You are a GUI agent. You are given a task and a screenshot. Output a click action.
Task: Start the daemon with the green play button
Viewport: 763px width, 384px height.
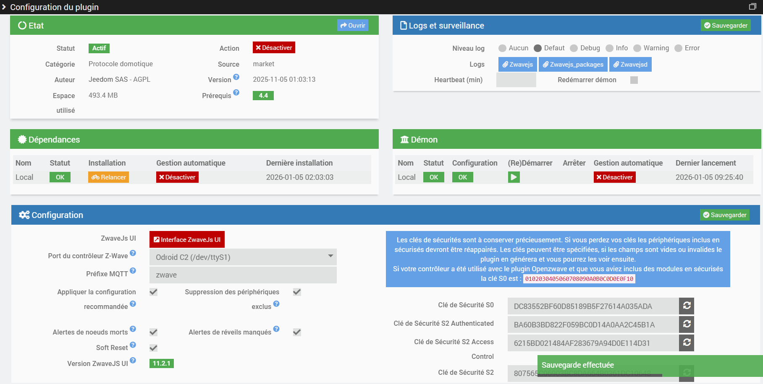point(514,177)
